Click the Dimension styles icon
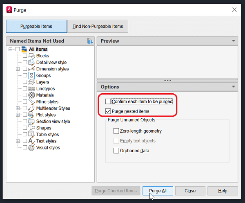245x203 pixels. (x=31, y=69)
